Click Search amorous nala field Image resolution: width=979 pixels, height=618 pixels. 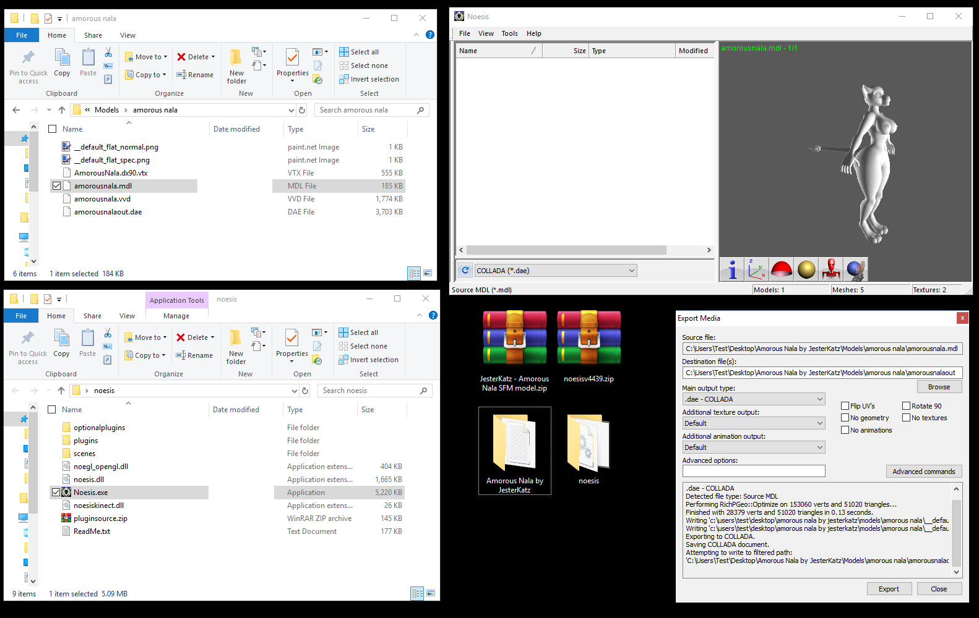click(372, 110)
